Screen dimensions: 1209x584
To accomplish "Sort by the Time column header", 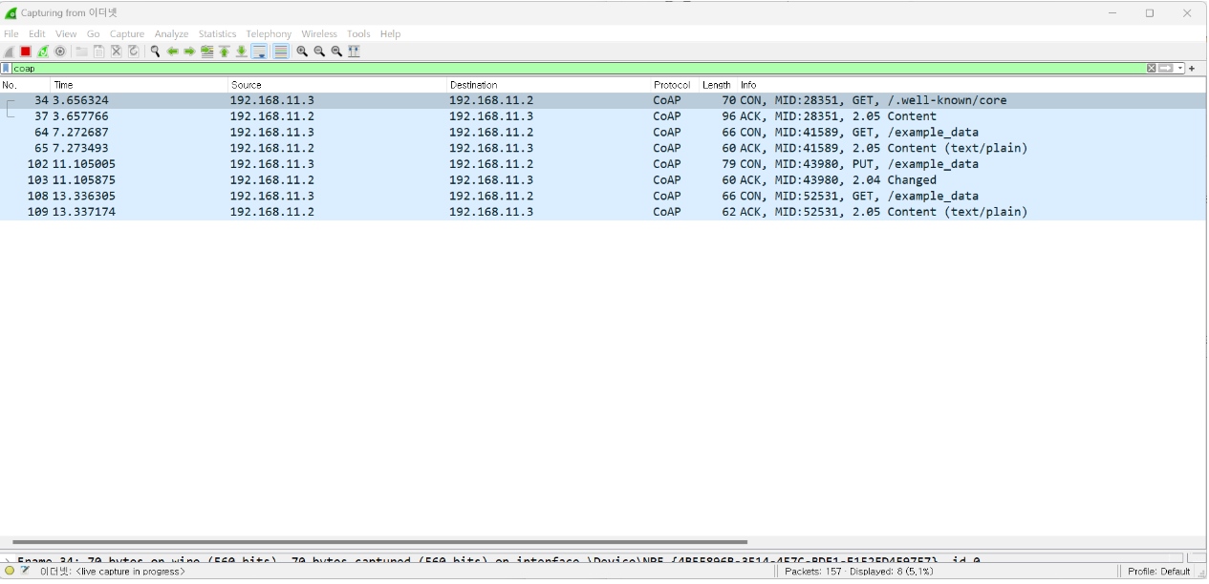I will [140, 85].
